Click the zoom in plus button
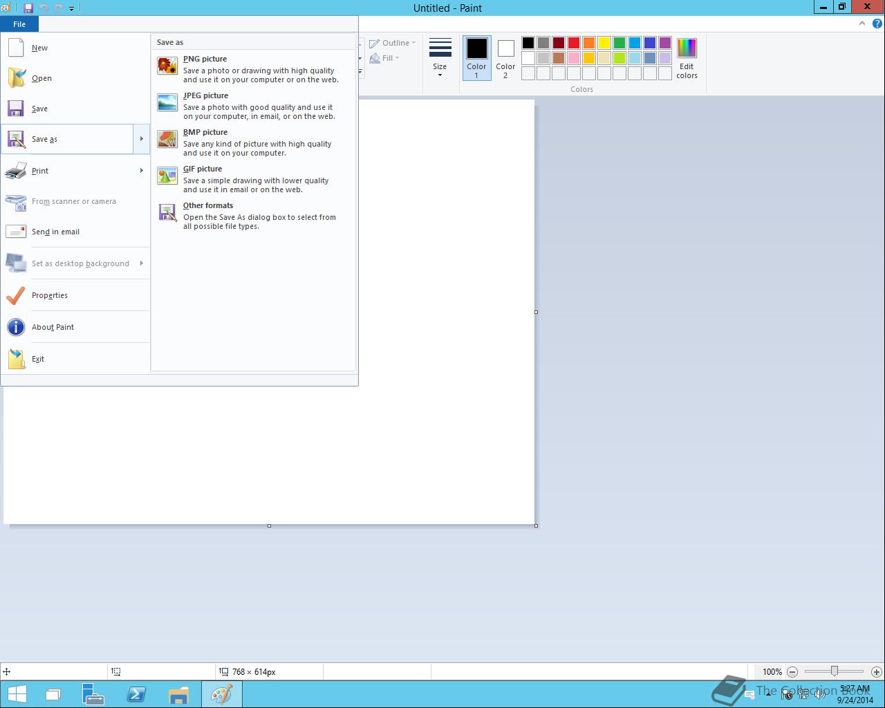Image resolution: width=885 pixels, height=708 pixels. [x=876, y=671]
